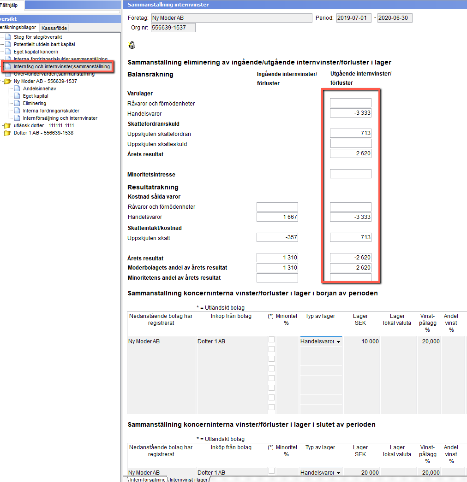Screen dimensions: 467x482
Task: Click ingående Uppskjuten skatt field showing -357
Action: (x=277, y=237)
